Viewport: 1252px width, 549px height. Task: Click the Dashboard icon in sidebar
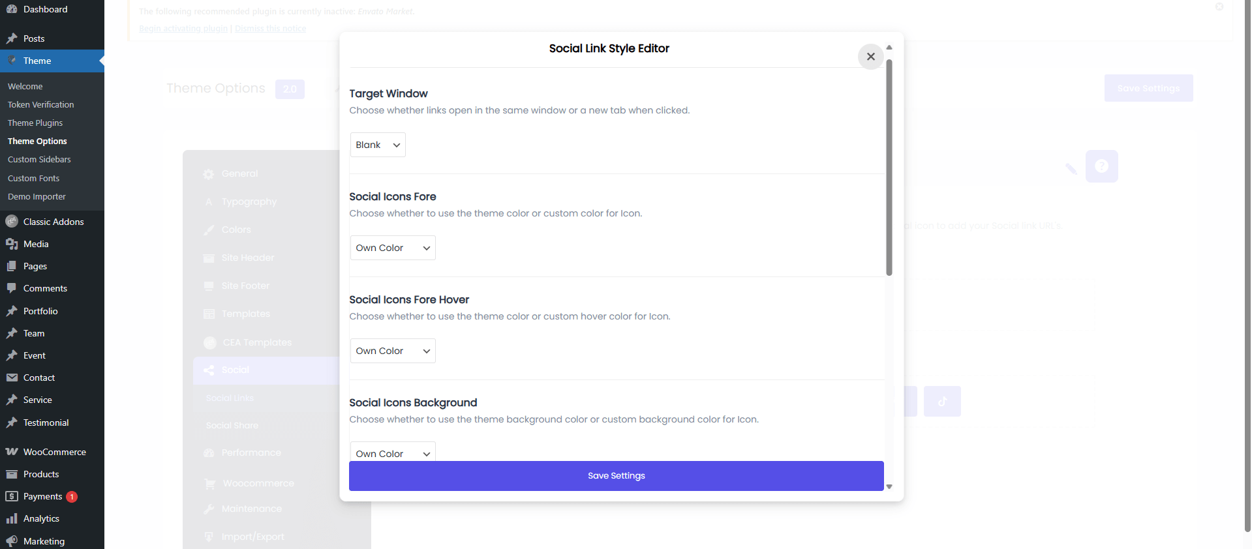tap(12, 9)
